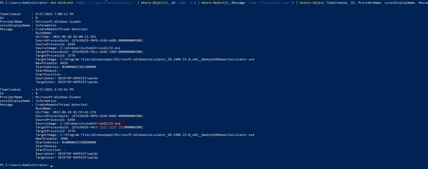The image size is (428, 169).
Task: Click rundll32.exe in the first event's SourceImage
Action: [109, 48]
